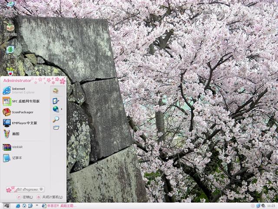This screenshot has height=209, width=278.
Task: Open 我的文档 desktop icon
Action: tap(10, 7)
